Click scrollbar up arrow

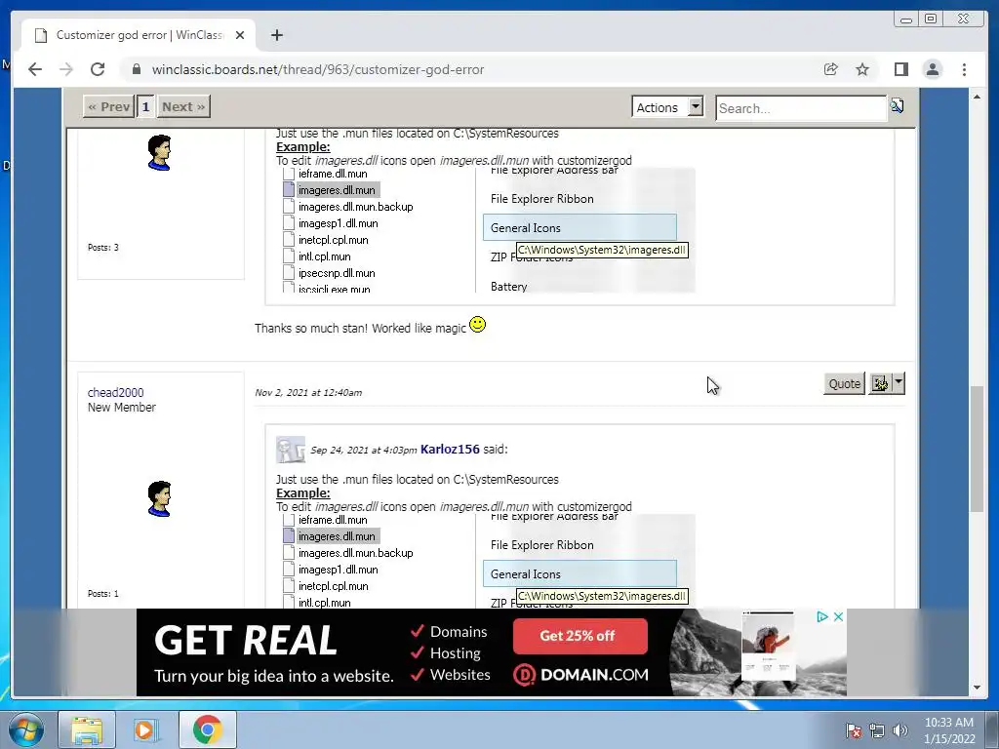[977, 97]
